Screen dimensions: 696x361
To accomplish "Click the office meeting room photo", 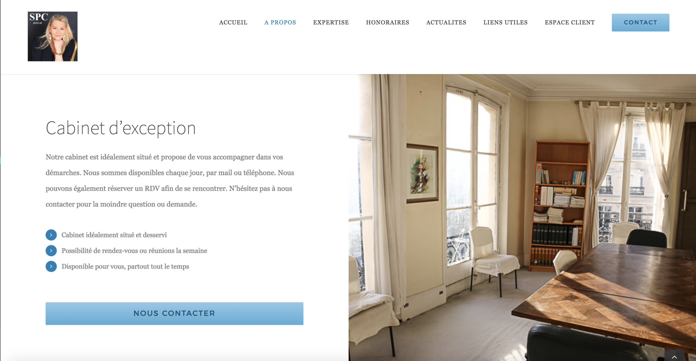I will coord(522,217).
